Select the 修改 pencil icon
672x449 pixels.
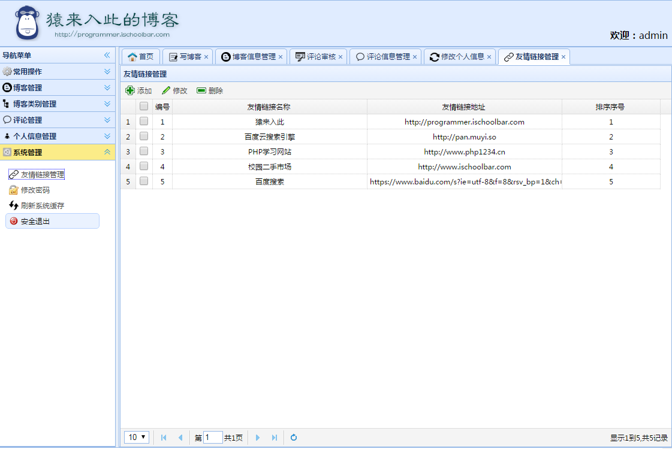click(167, 90)
